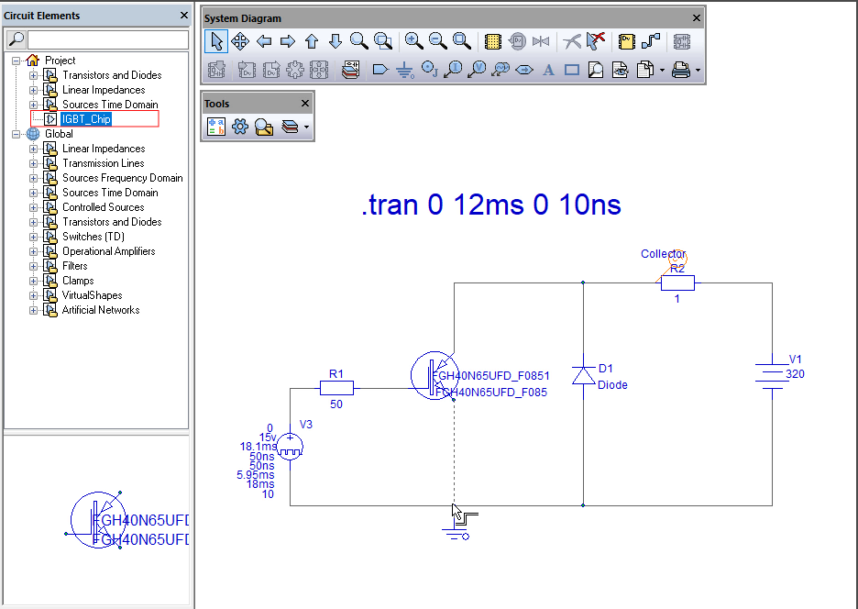Click the Circuit Elements search field
The height and width of the screenshot is (609, 858).
107,39
